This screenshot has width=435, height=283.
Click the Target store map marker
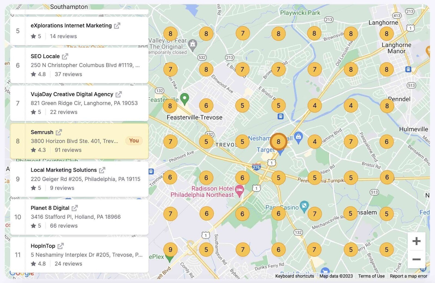280,153
